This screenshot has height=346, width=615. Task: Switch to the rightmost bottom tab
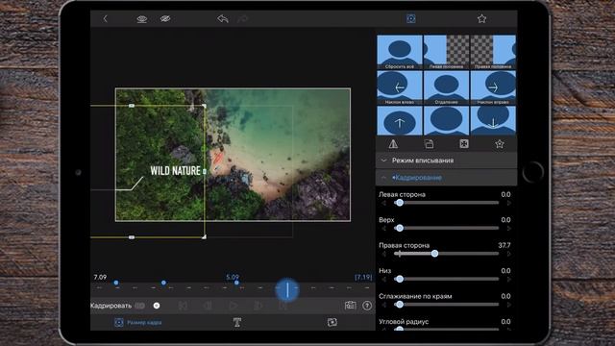pyautogui.click(x=332, y=323)
